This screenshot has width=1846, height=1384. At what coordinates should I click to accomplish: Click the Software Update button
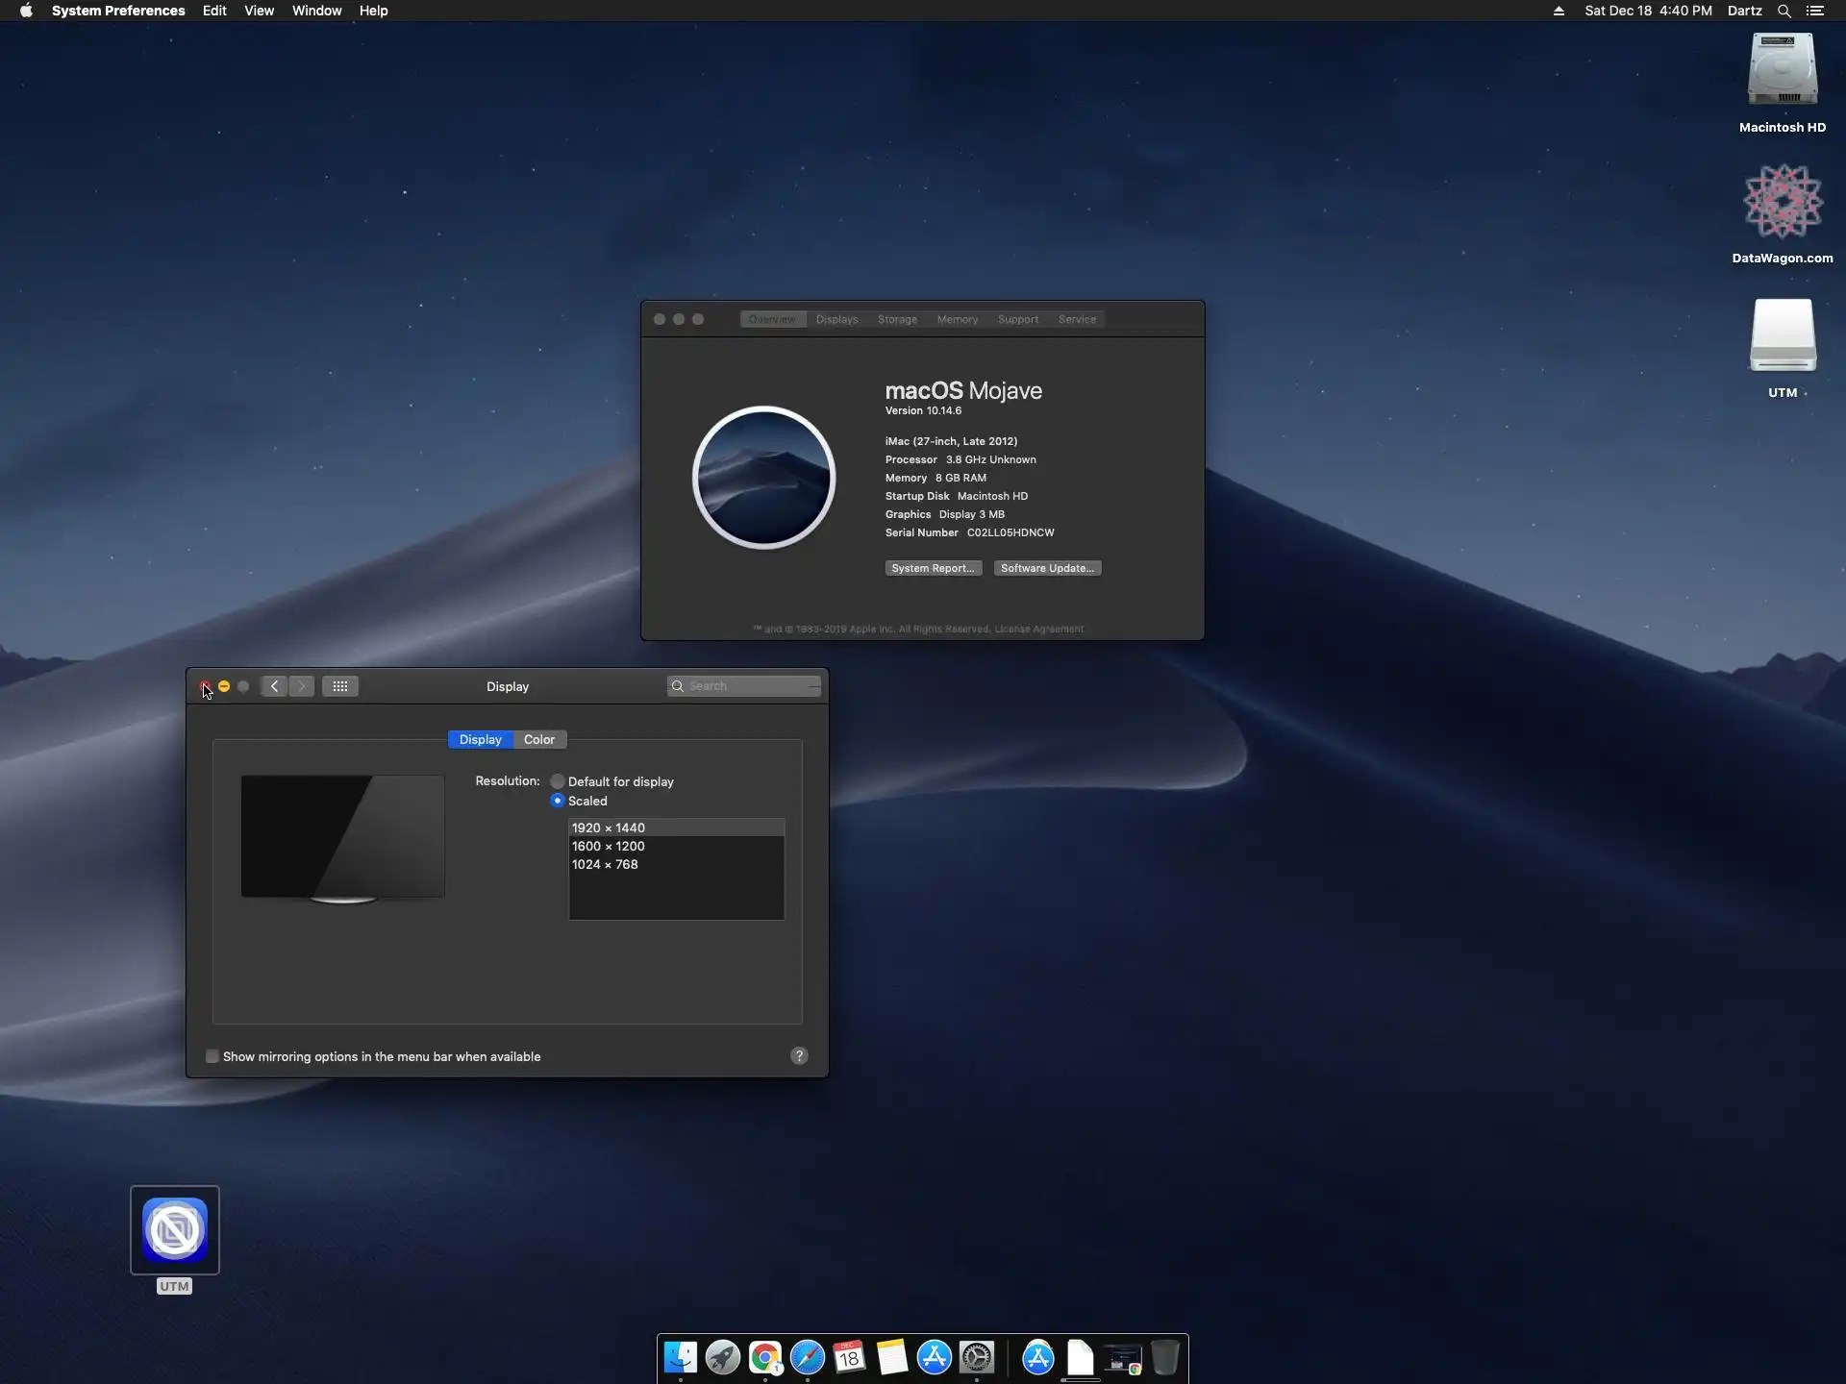click(1047, 568)
